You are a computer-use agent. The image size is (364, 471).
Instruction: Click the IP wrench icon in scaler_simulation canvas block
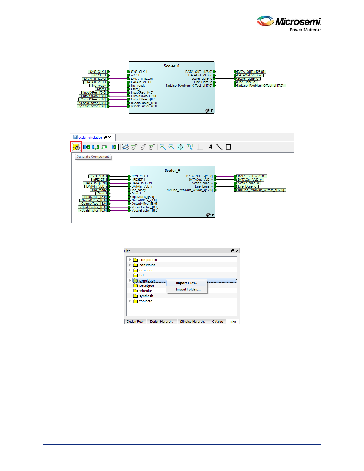tap(210, 215)
